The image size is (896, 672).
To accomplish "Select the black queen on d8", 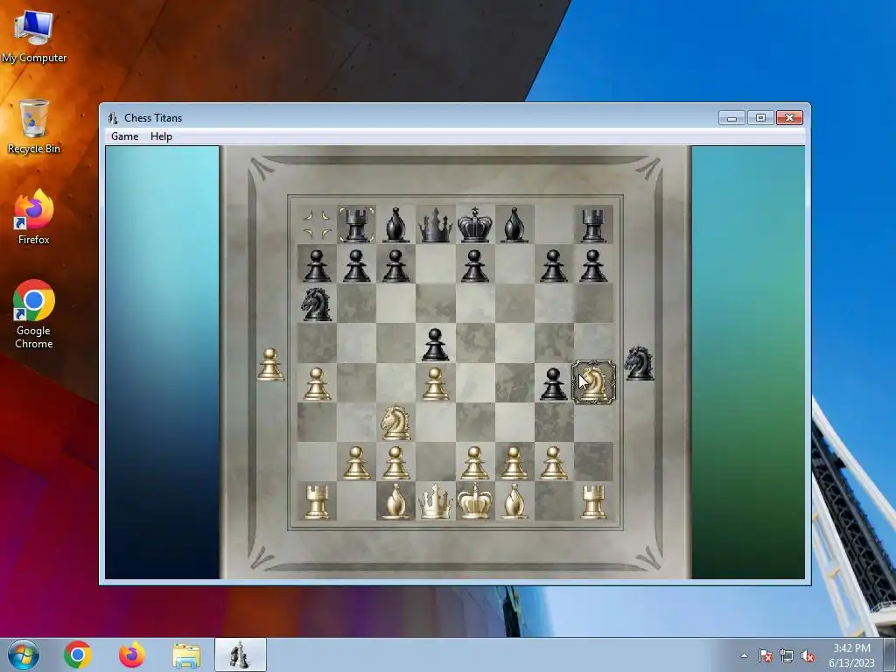I will (436, 225).
